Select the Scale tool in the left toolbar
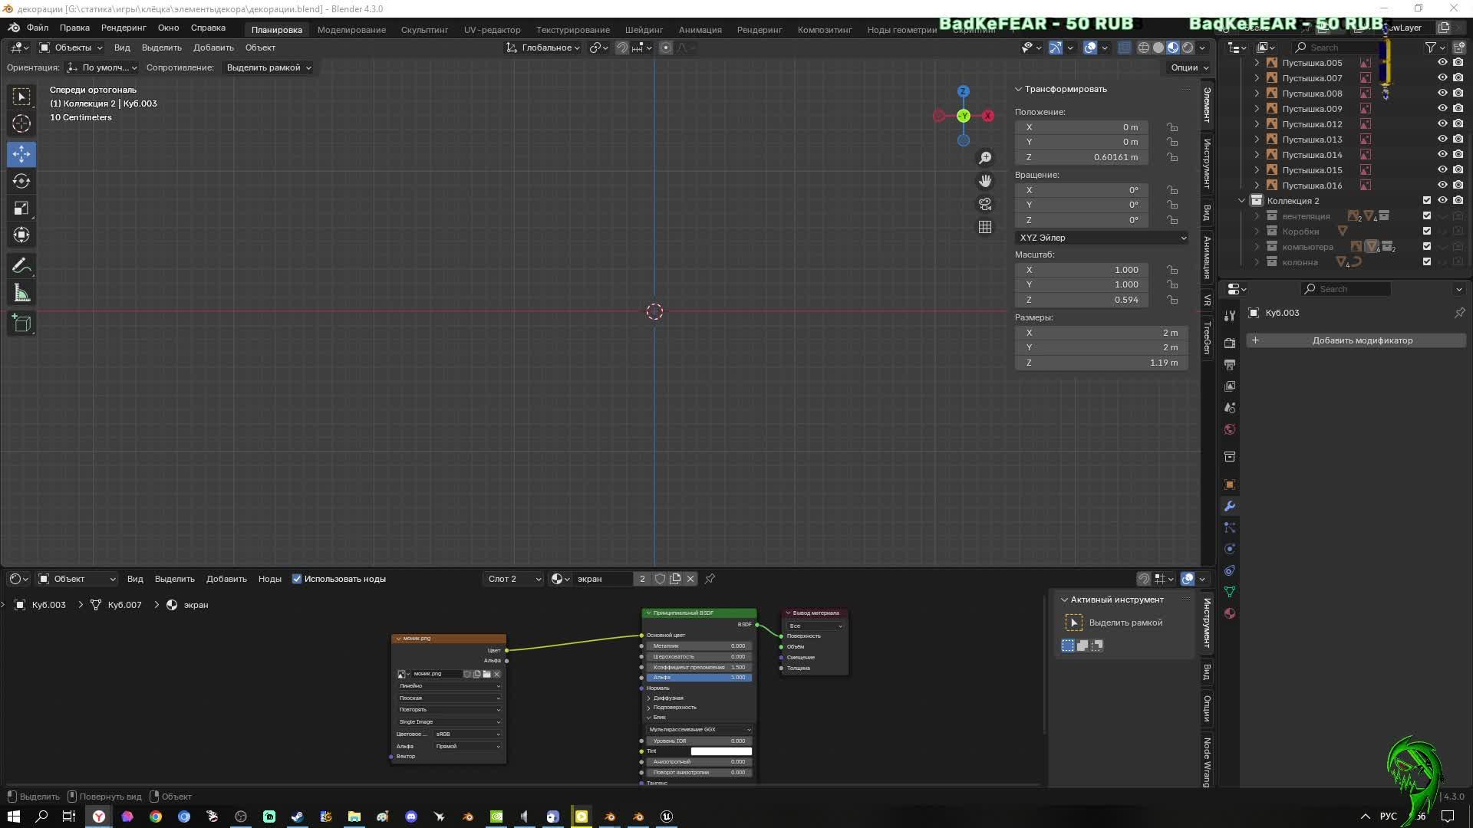 tap(21, 209)
